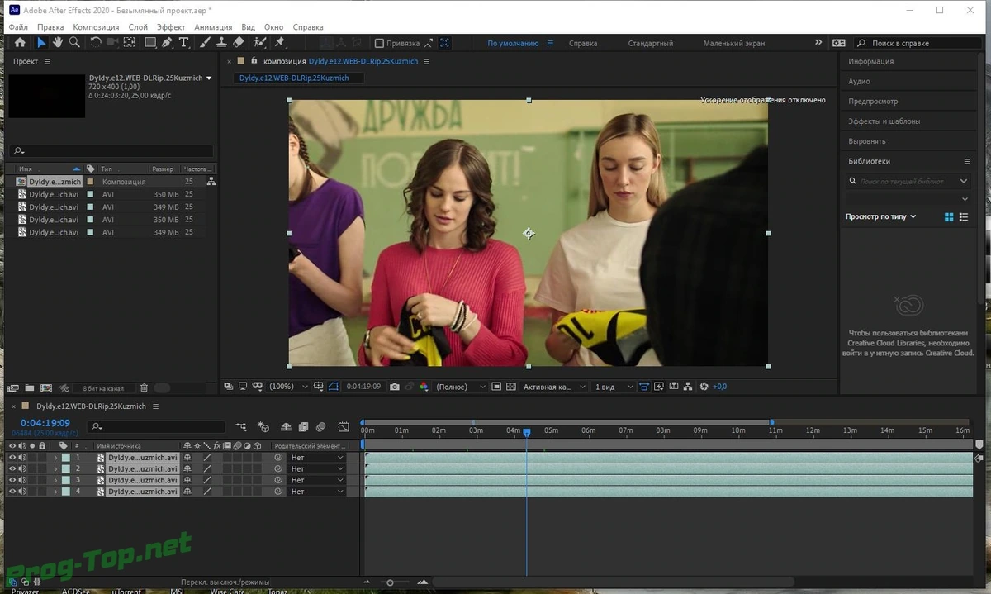This screenshot has height=594, width=991.
Task: Select the Brush tool
Action: click(206, 43)
